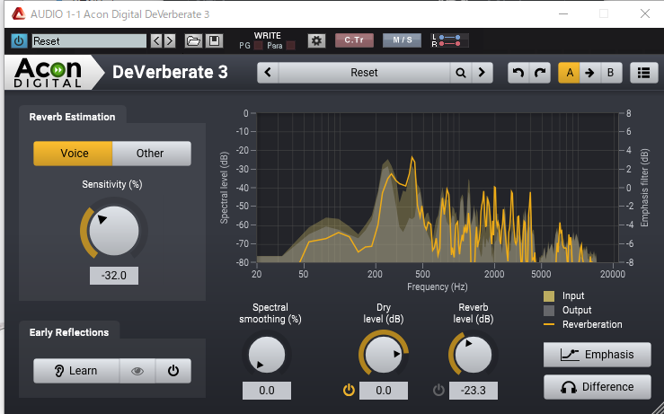Viewport: 664px width, 414px height.
Task: Click the Spectral smoothing knob
Action: coord(267,355)
